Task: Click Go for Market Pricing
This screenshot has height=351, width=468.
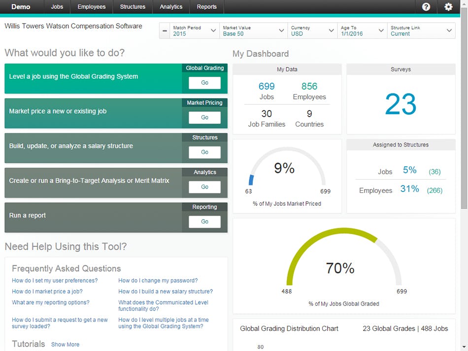Action: coord(204,118)
